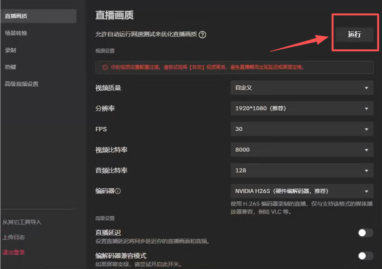
Task: Open the 视频比特率 dropdown showing 8000
Action: point(301,149)
